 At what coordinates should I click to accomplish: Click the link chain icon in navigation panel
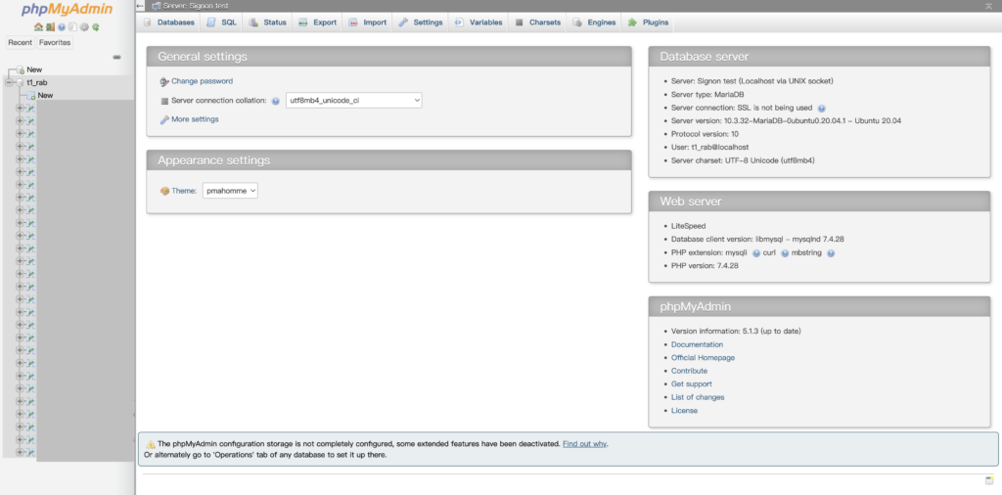117,57
